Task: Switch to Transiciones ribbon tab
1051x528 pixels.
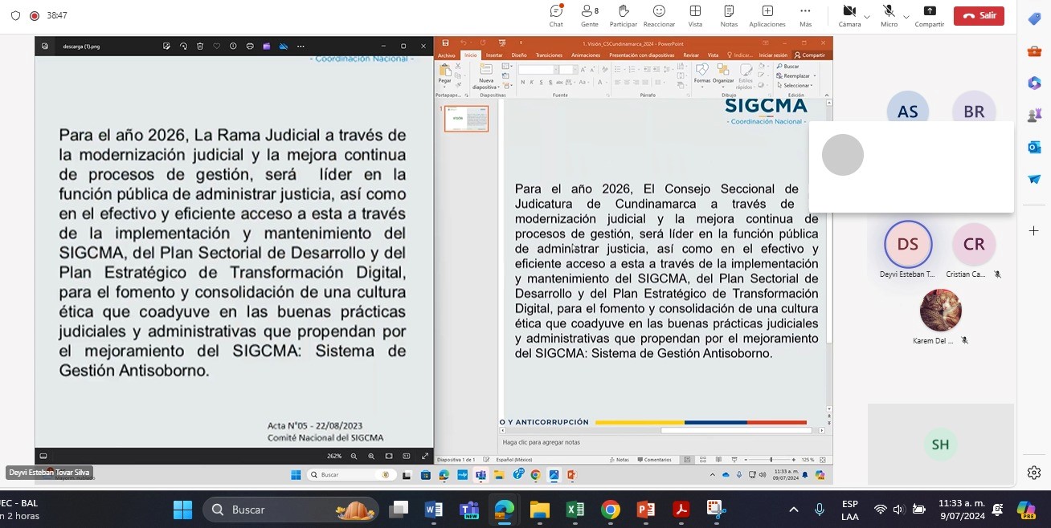Action: tap(549, 55)
